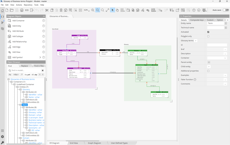Screen dimensions: 230x145
Task: Collapse the Entities (7) node
Action: [x=18, y=87]
